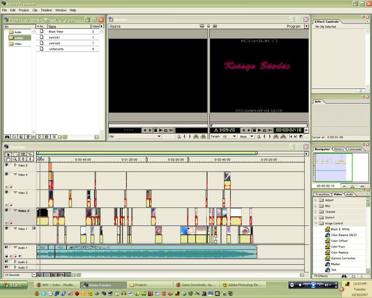Image resolution: width=372 pixels, height=298 pixels.
Task: Choose the Zoom magnifier tool in Timeline
Action: 15,159
